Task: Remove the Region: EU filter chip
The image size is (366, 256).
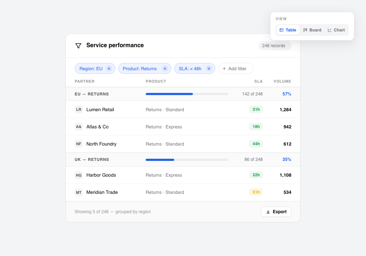Action: click(109, 68)
